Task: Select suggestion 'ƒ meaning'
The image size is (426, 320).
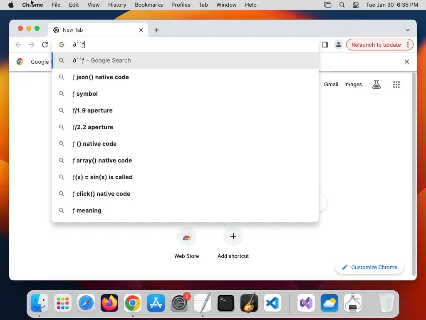Action: pyautogui.click(x=185, y=210)
